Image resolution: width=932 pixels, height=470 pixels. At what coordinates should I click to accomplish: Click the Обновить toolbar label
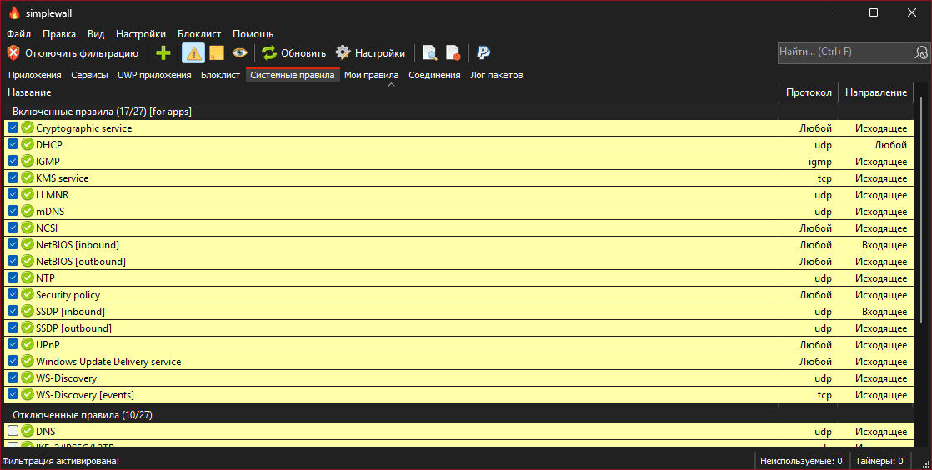coord(303,53)
